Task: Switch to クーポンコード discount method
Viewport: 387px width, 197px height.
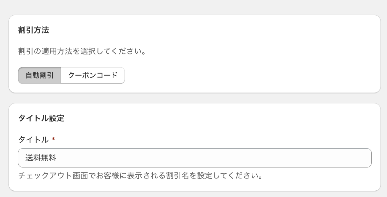Action: (x=93, y=75)
